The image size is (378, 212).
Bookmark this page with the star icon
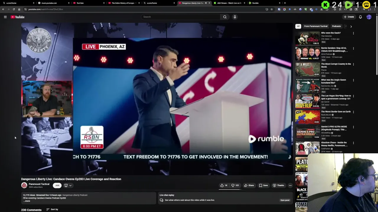tap(272, 9)
